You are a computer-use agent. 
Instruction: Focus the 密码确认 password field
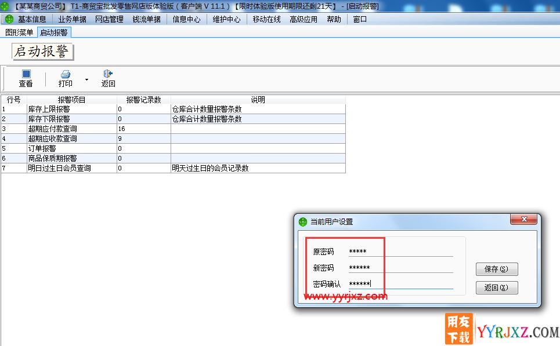[x=401, y=283]
